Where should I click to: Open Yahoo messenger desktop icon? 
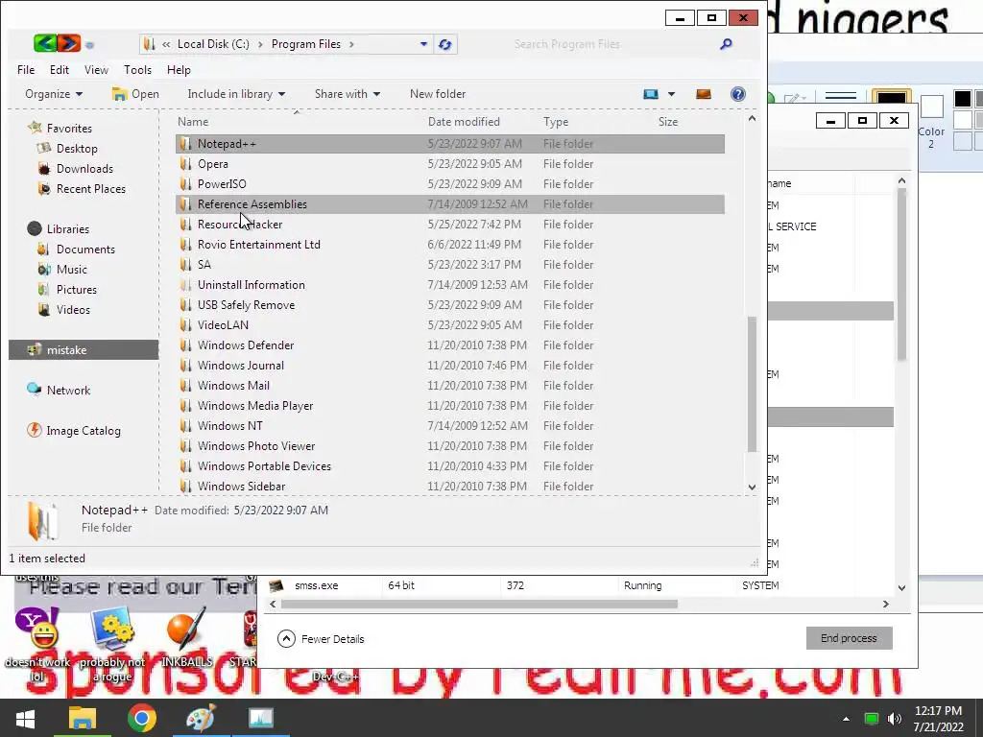(x=37, y=629)
